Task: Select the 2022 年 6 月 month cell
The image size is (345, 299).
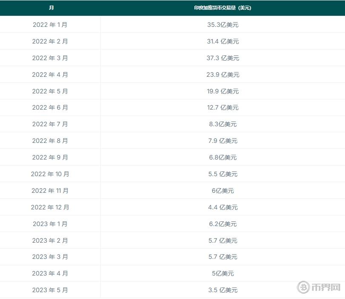Action: pos(50,107)
